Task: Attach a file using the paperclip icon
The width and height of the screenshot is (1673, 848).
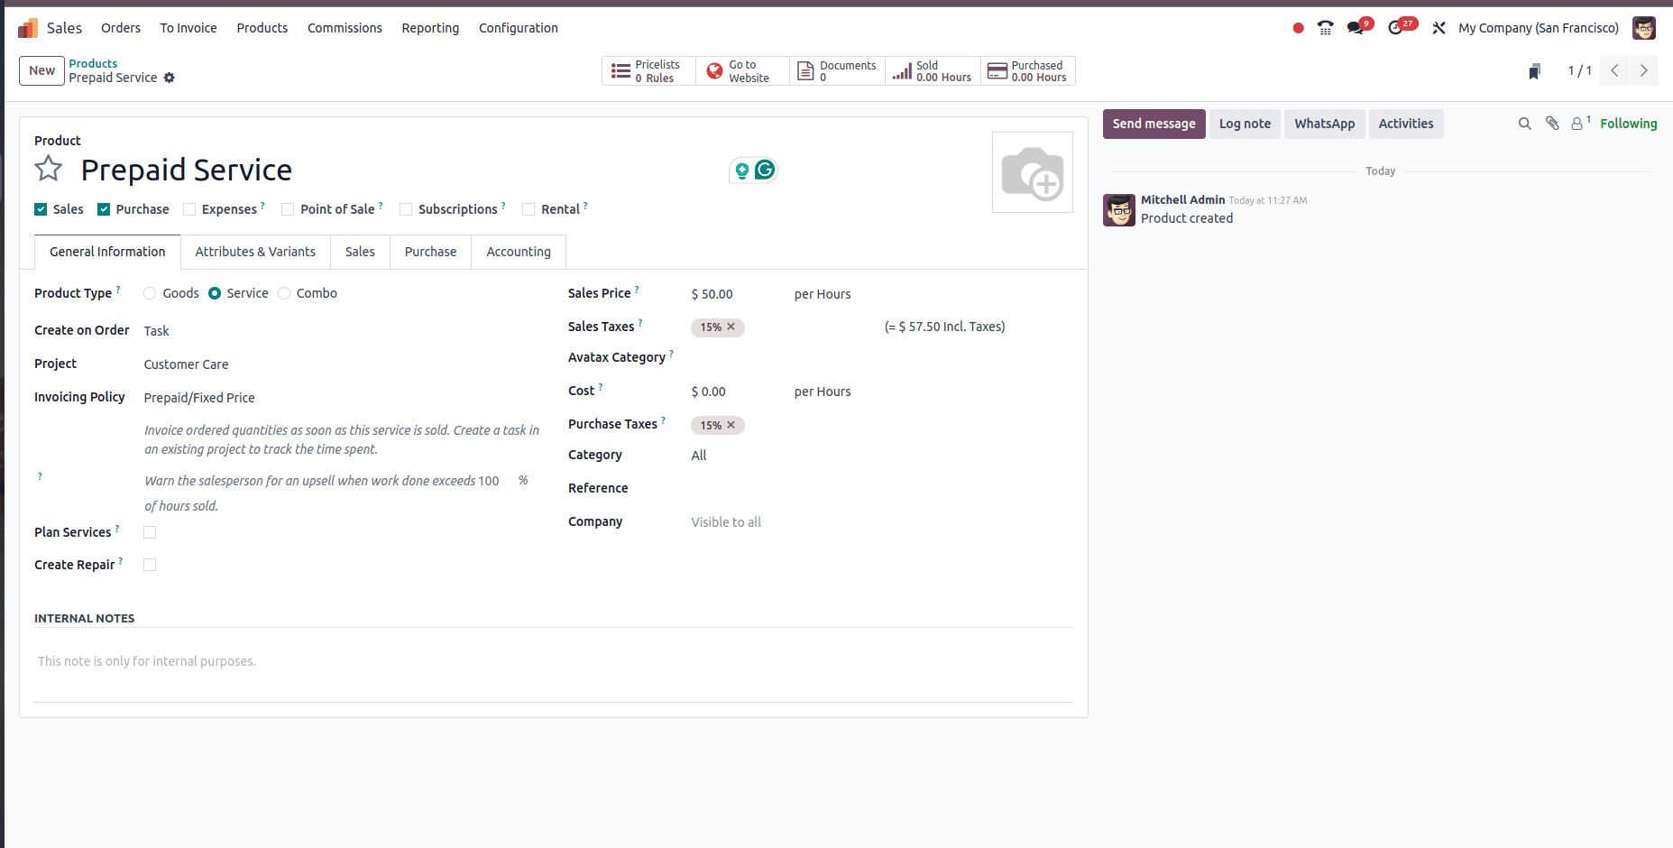Action: click(1552, 124)
